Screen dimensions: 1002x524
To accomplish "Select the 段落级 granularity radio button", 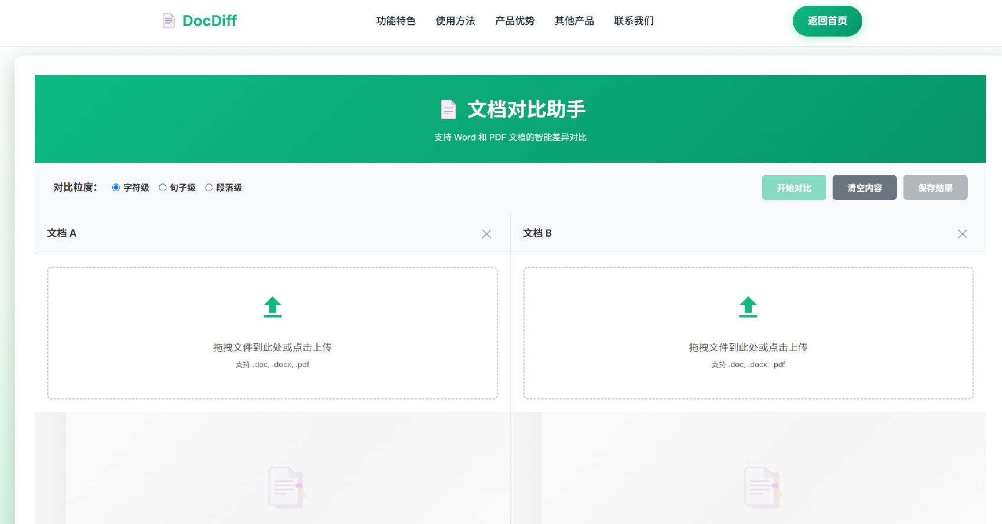I will click(209, 188).
